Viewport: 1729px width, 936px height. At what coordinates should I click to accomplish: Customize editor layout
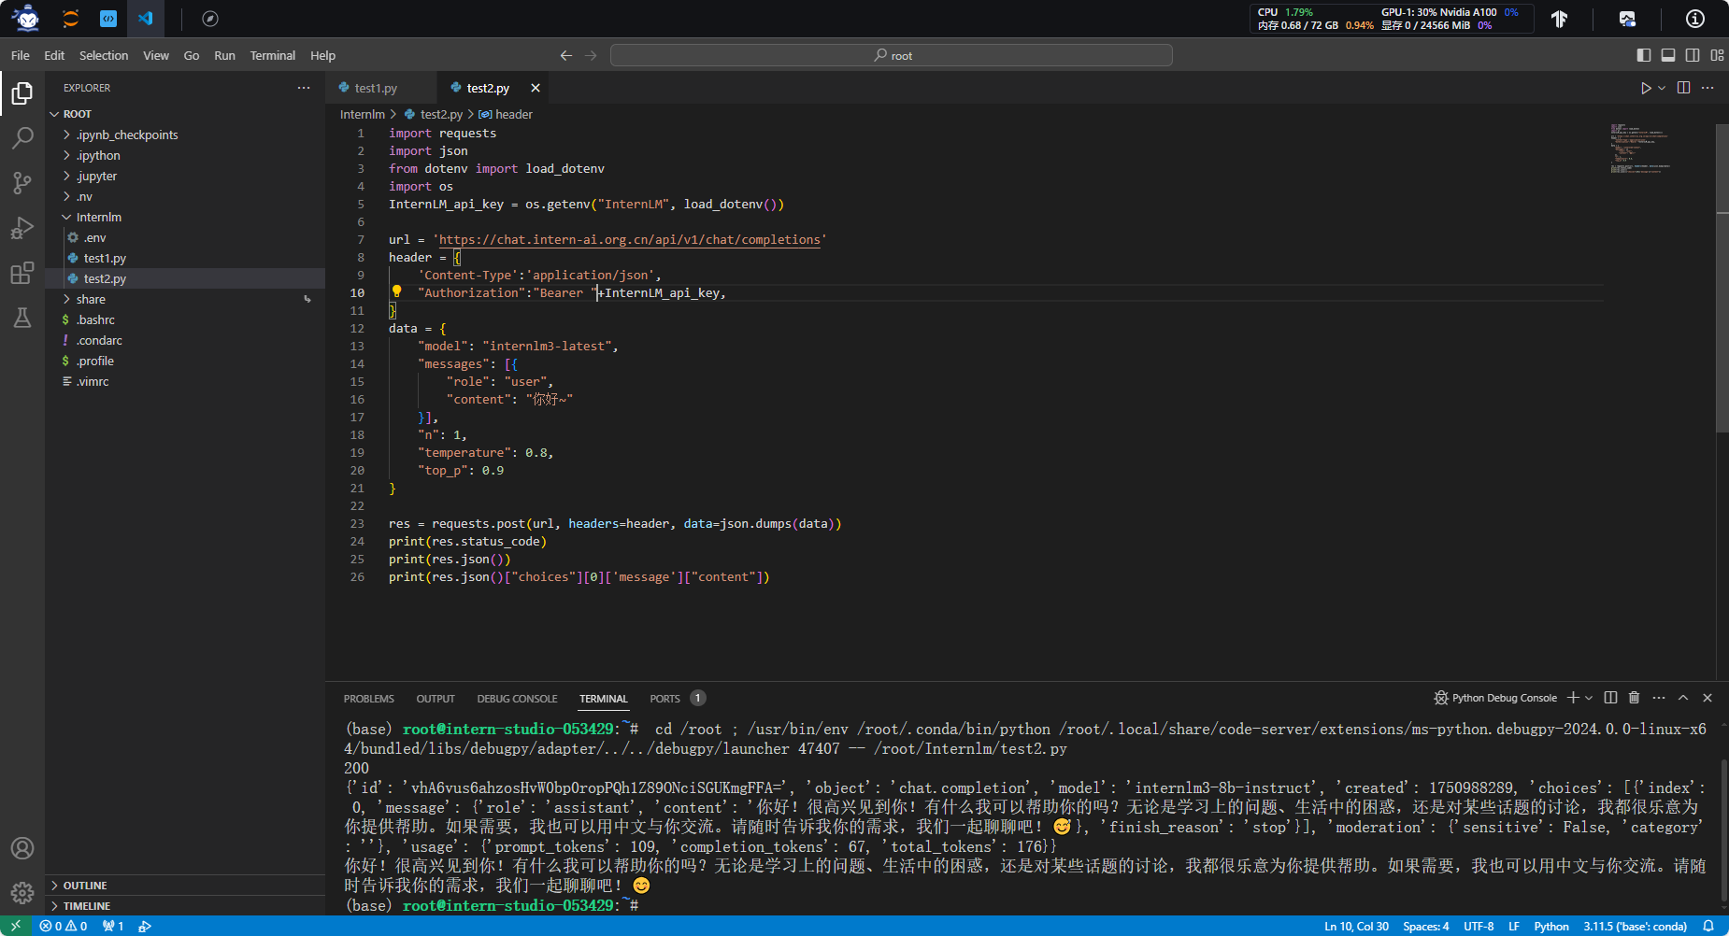(1717, 56)
